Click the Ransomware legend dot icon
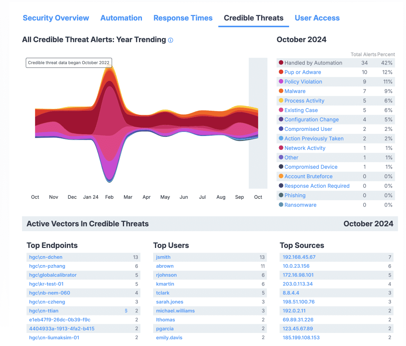This screenshot has width=406, height=346. point(281,205)
